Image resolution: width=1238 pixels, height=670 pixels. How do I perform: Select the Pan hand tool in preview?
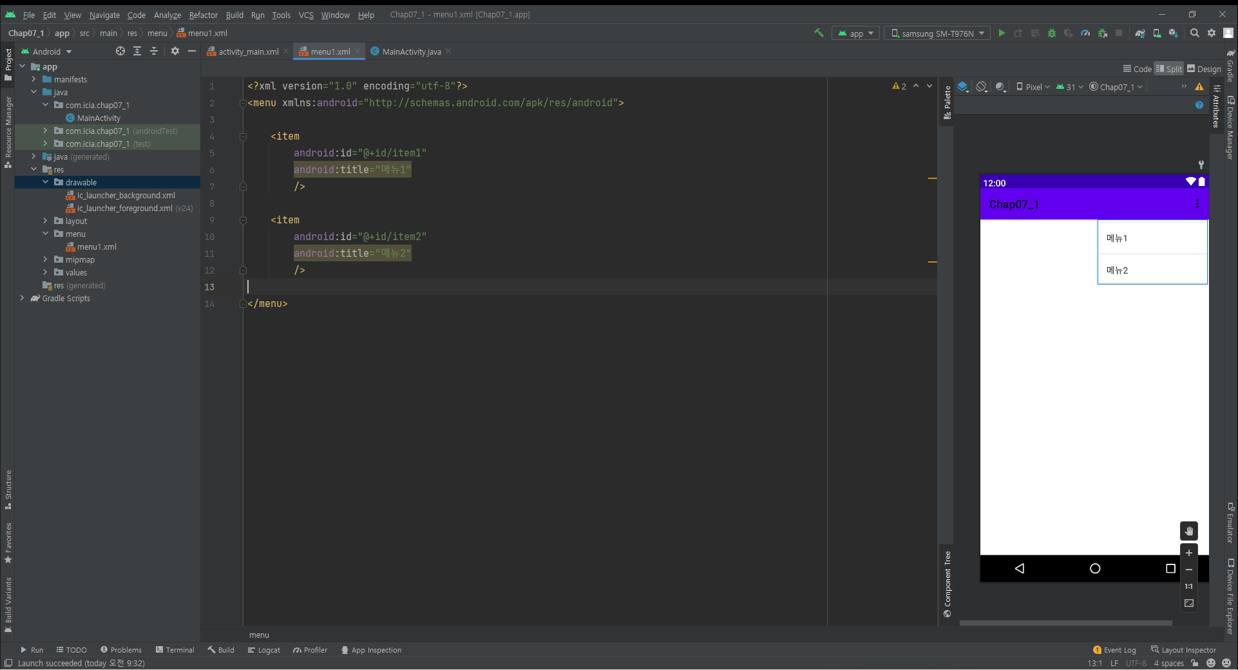(1189, 531)
